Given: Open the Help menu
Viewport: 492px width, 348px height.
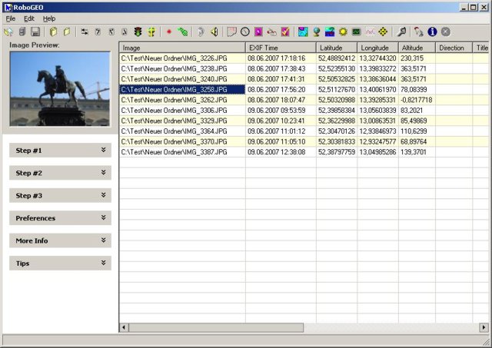Looking at the screenshot, I should [49, 18].
